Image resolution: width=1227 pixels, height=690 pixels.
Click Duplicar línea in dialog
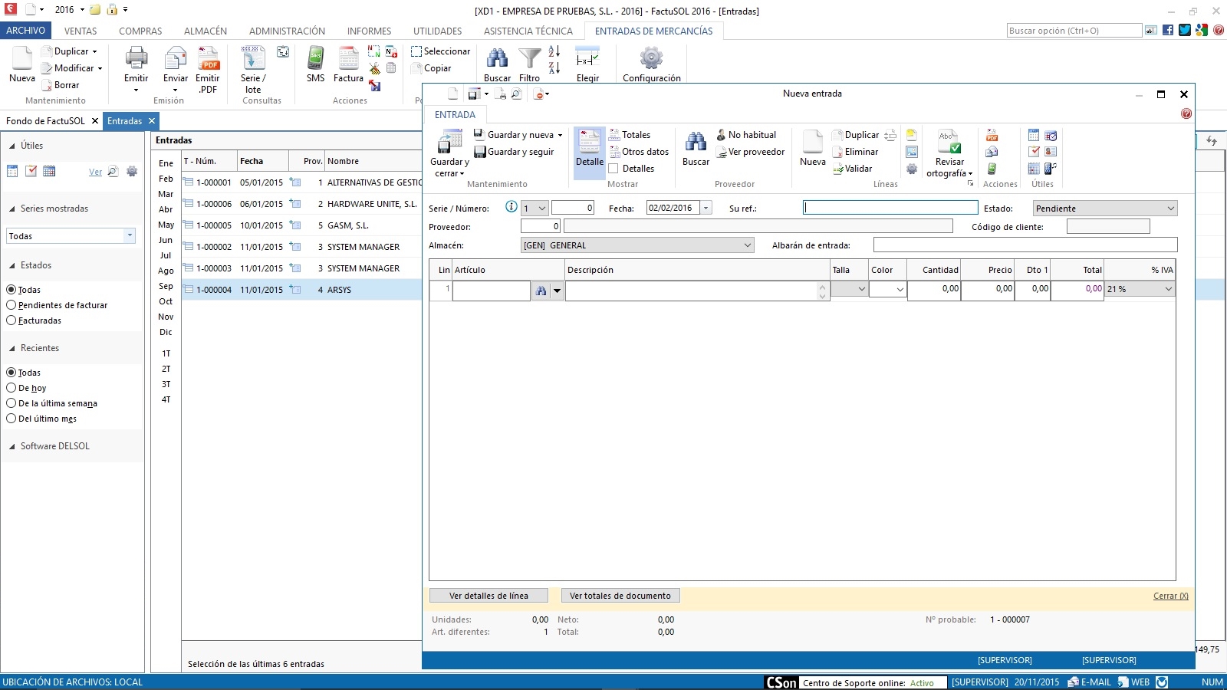tap(856, 135)
